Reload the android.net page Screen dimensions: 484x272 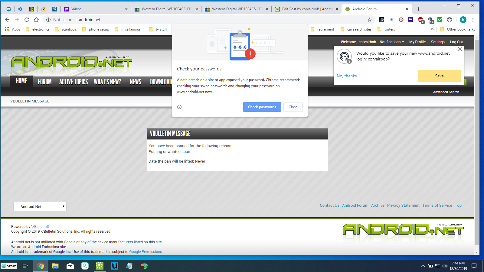(27, 20)
